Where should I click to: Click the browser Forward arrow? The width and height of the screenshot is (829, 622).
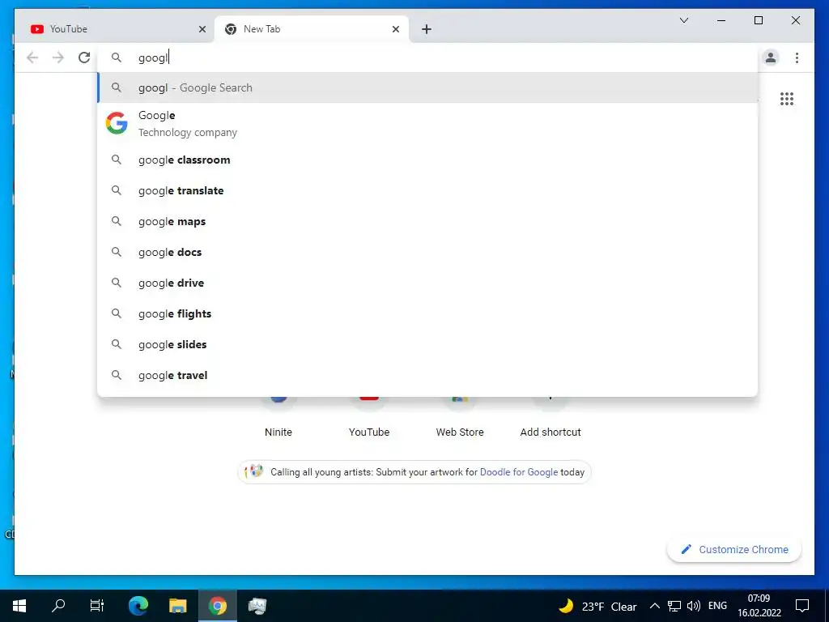[58, 58]
